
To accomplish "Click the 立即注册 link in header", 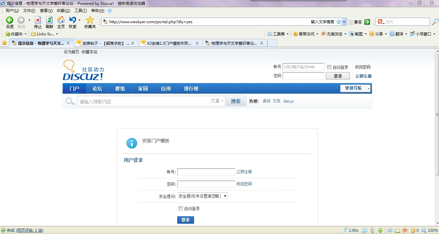I will 363,76.
